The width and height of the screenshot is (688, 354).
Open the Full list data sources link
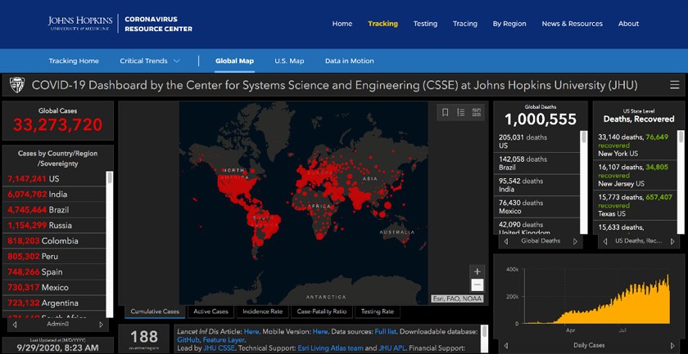click(x=385, y=331)
